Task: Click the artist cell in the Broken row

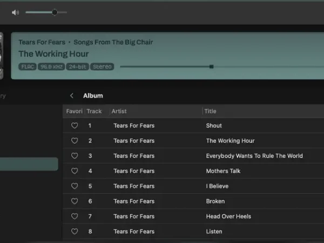Action: click(x=134, y=201)
